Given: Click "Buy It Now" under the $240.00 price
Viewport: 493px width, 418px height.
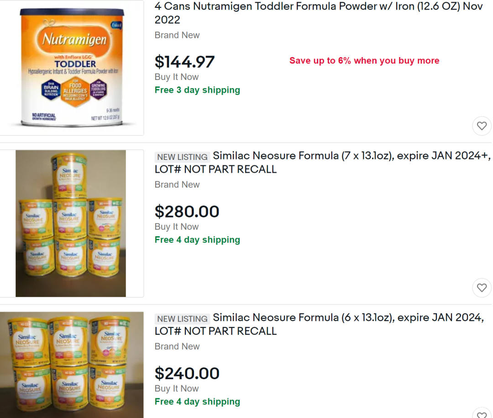Looking at the screenshot, I should (x=176, y=388).
